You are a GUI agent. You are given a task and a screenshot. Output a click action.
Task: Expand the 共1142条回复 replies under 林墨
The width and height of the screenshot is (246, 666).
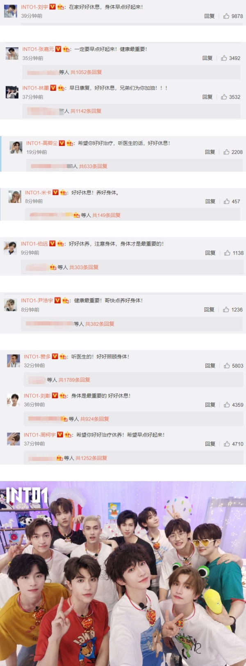click(86, 111)
